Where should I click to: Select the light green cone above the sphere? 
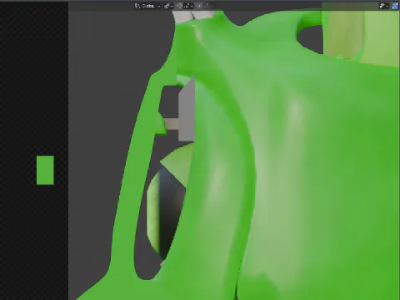click(x=177, y=164)
